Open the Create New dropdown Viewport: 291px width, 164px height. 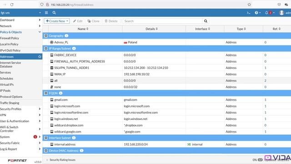coord(57,21)
